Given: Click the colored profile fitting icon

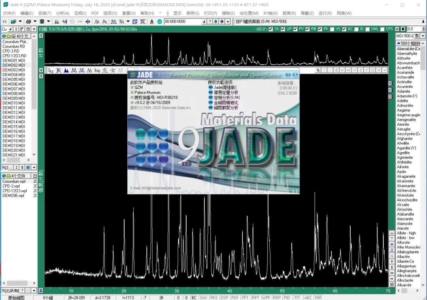Looking at the screenshot, I should (x=104, y=21).
